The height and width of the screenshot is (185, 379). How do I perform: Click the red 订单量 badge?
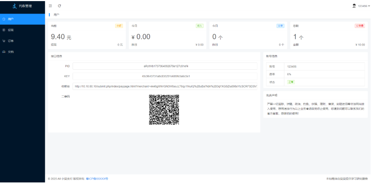coord(360,26)
